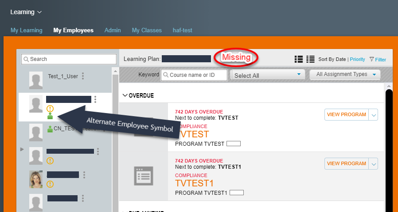The width and height of the screenshot is (398, 212).
Task: Focus the employee Search field
Action: [x=69, y=59]
